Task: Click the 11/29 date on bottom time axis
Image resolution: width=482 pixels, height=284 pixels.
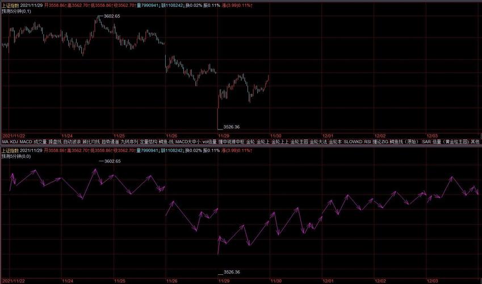Action: click(224, 281)
